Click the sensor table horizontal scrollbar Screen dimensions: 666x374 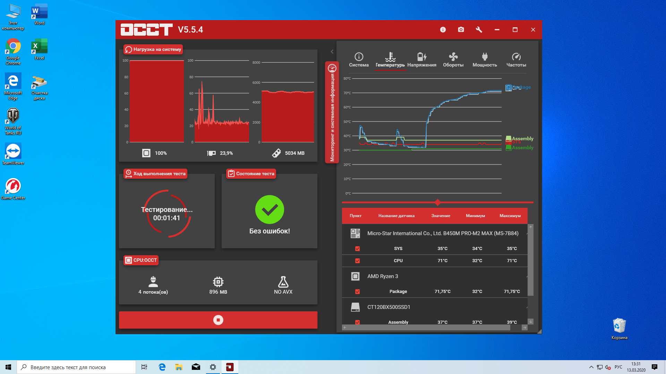tap(429, 328)
